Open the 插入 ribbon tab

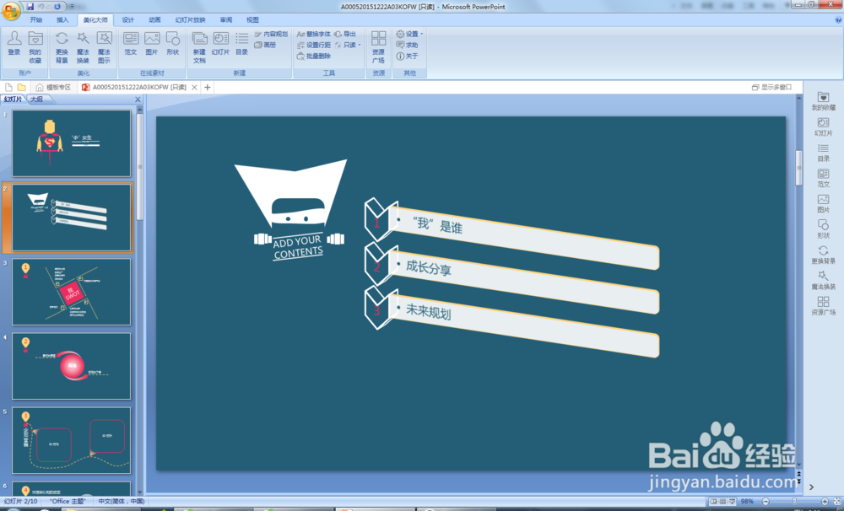pos(62,20)
